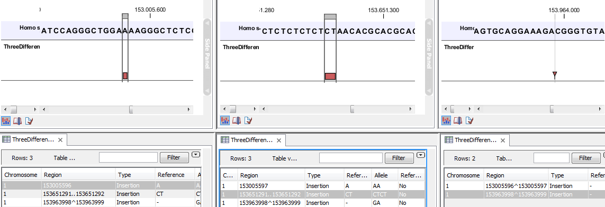
Task: Click top collapse arrow of middle Side Panel
Action: [429, 23]
